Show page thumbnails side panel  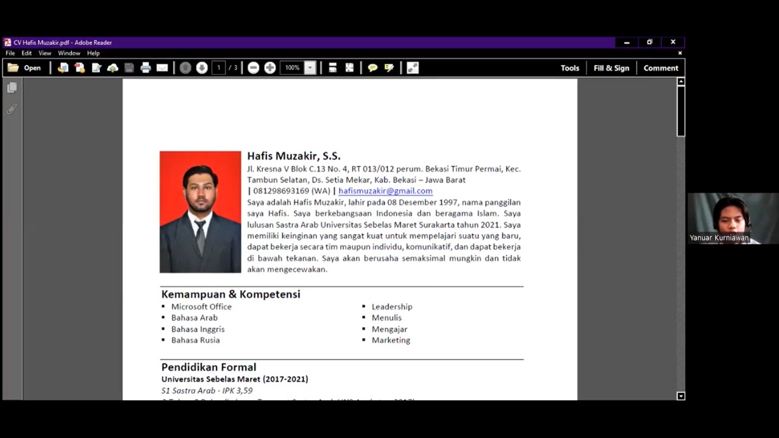[12, 88]
